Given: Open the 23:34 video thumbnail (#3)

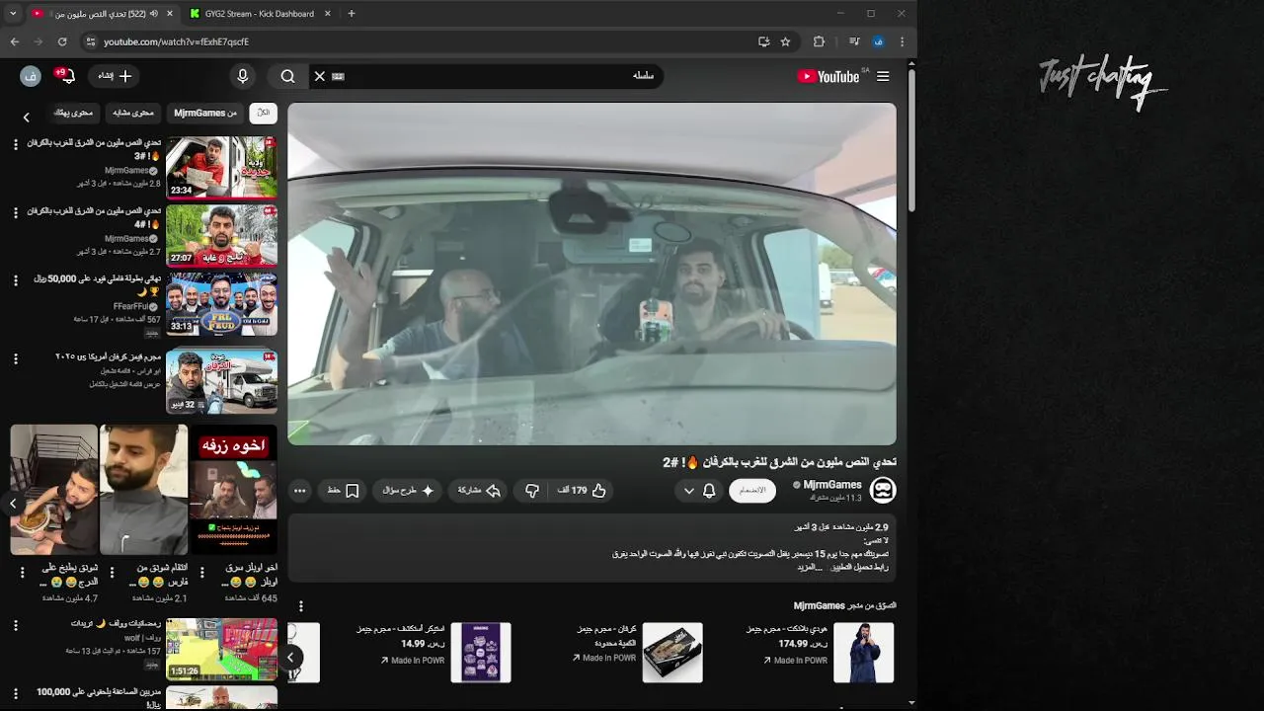Looking at the screenshot, I should tap(221, 167).
